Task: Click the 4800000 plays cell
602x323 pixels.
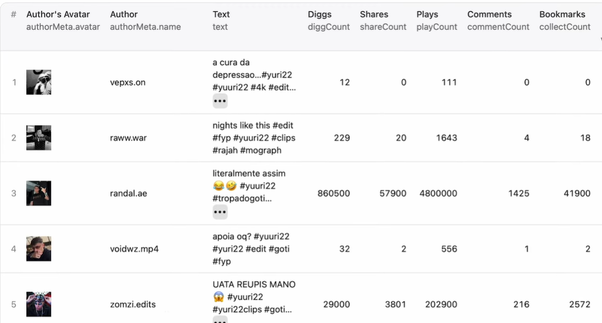Action: coord(438,193)
